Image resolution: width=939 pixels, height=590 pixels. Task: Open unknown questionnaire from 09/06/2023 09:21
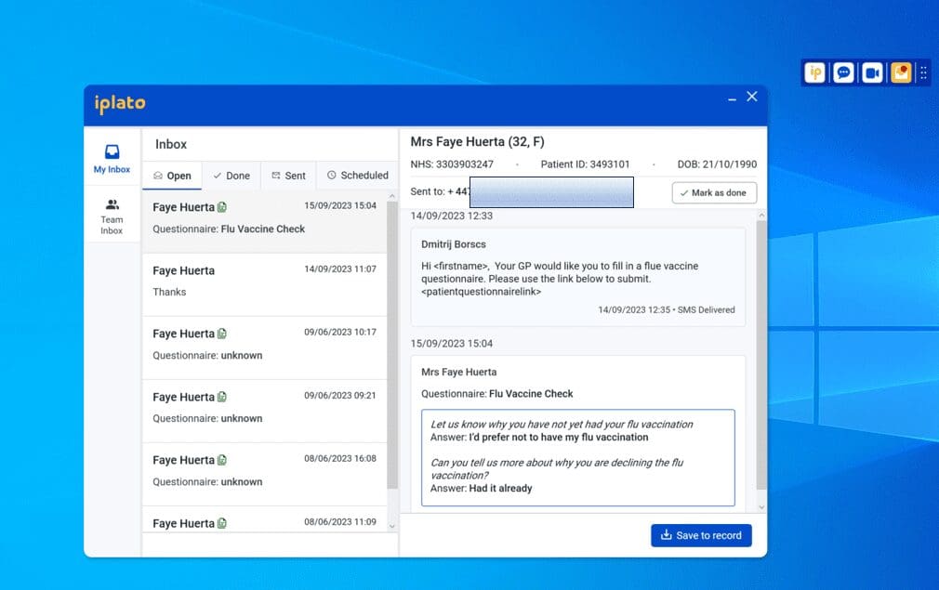tap(265, 411)
